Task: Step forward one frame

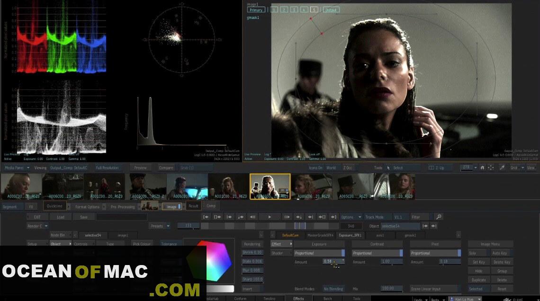Action: click(x=287, y=217)
